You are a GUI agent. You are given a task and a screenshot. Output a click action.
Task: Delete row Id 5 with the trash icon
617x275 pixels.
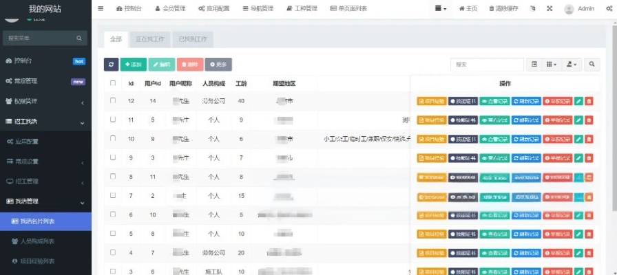(x=589, y=234)
